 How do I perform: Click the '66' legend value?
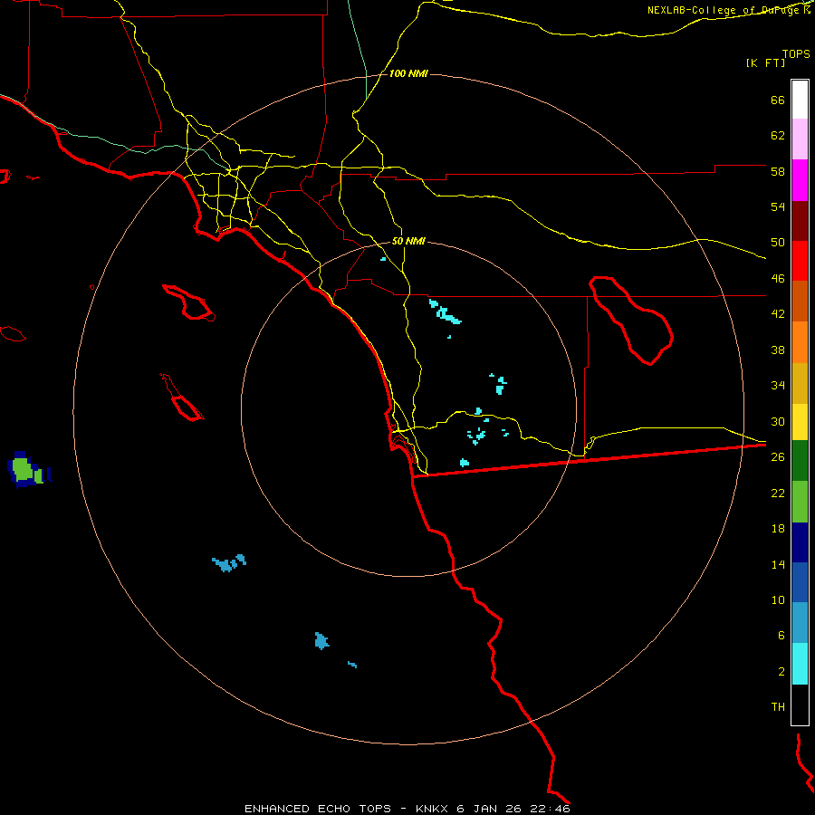tap(778, 100)
